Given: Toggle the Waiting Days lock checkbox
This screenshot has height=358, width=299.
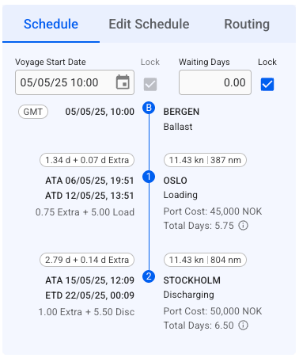Looking at the screenshot, I should (267, 85).
